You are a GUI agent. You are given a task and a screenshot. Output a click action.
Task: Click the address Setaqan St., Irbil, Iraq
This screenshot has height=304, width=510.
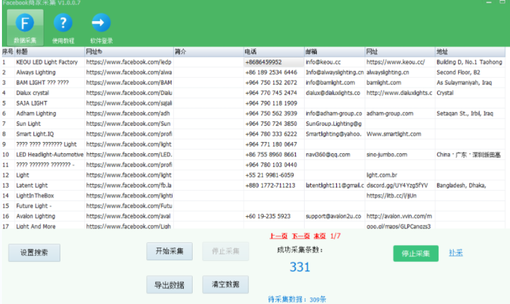pos(465,113)
